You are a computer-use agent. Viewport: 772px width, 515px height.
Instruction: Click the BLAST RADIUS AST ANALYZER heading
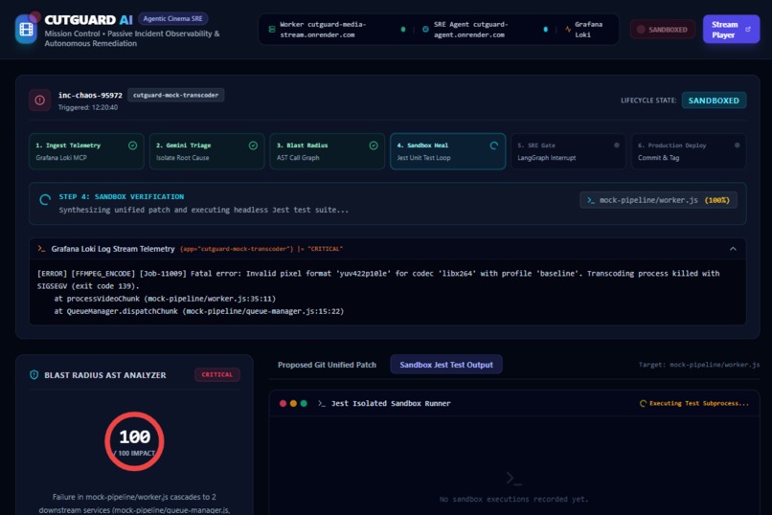pos(105,375)
